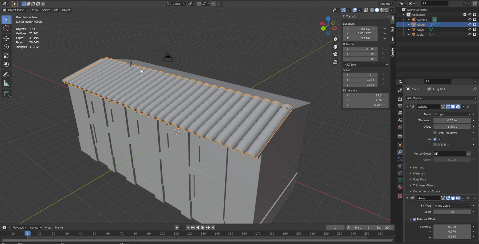The width and height of the screenshot is (479, 244).
Task: Select the Cube object in outliner
Action: pyautogui.click(x=420, y=30)
